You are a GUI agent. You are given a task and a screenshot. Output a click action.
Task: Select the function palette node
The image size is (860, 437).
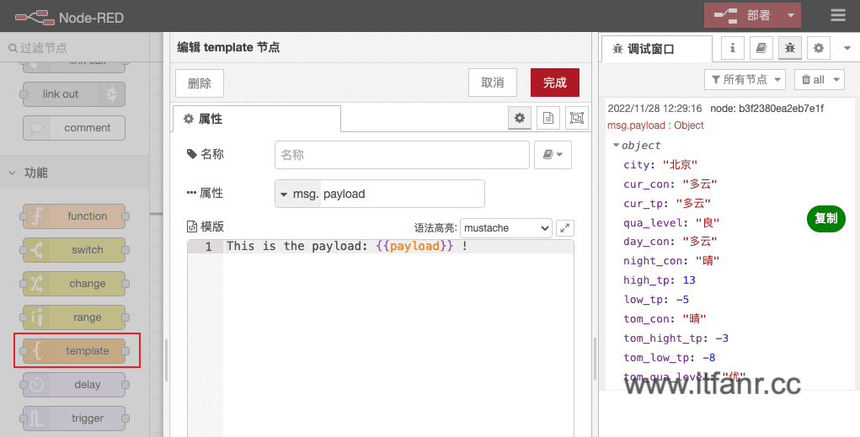[x=74, y=216]
